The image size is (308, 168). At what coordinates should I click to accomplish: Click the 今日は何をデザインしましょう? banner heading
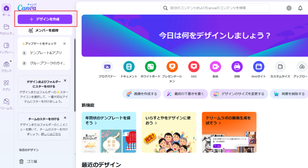point(214,36)
